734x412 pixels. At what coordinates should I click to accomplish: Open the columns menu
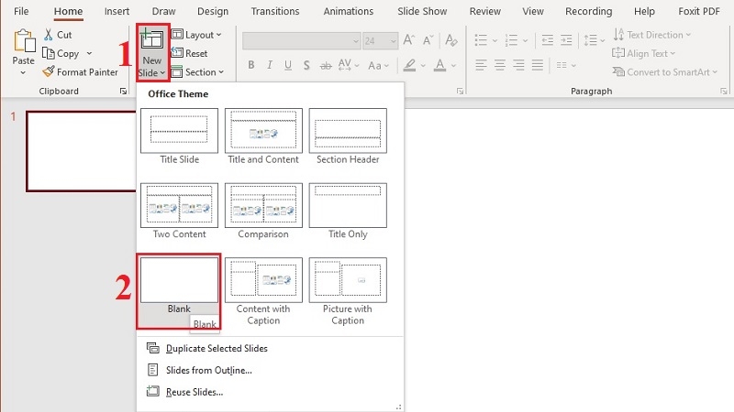click(566, 65)
